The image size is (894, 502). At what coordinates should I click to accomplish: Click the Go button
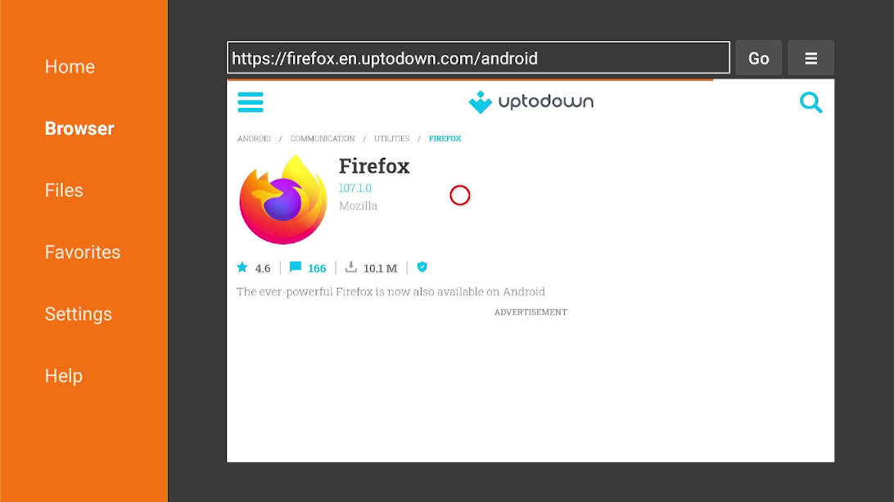758,58
